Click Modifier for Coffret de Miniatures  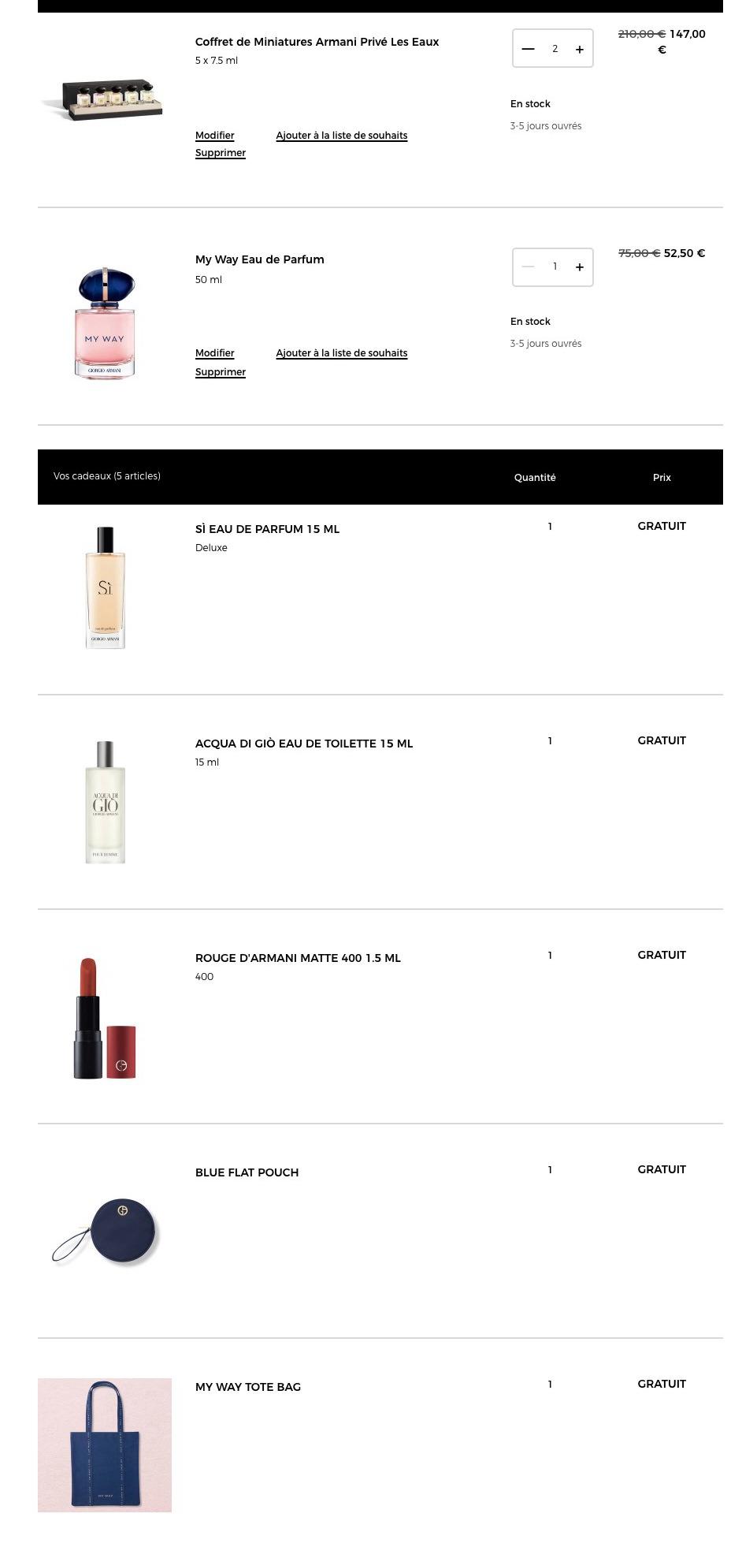(x=215, y=136)
